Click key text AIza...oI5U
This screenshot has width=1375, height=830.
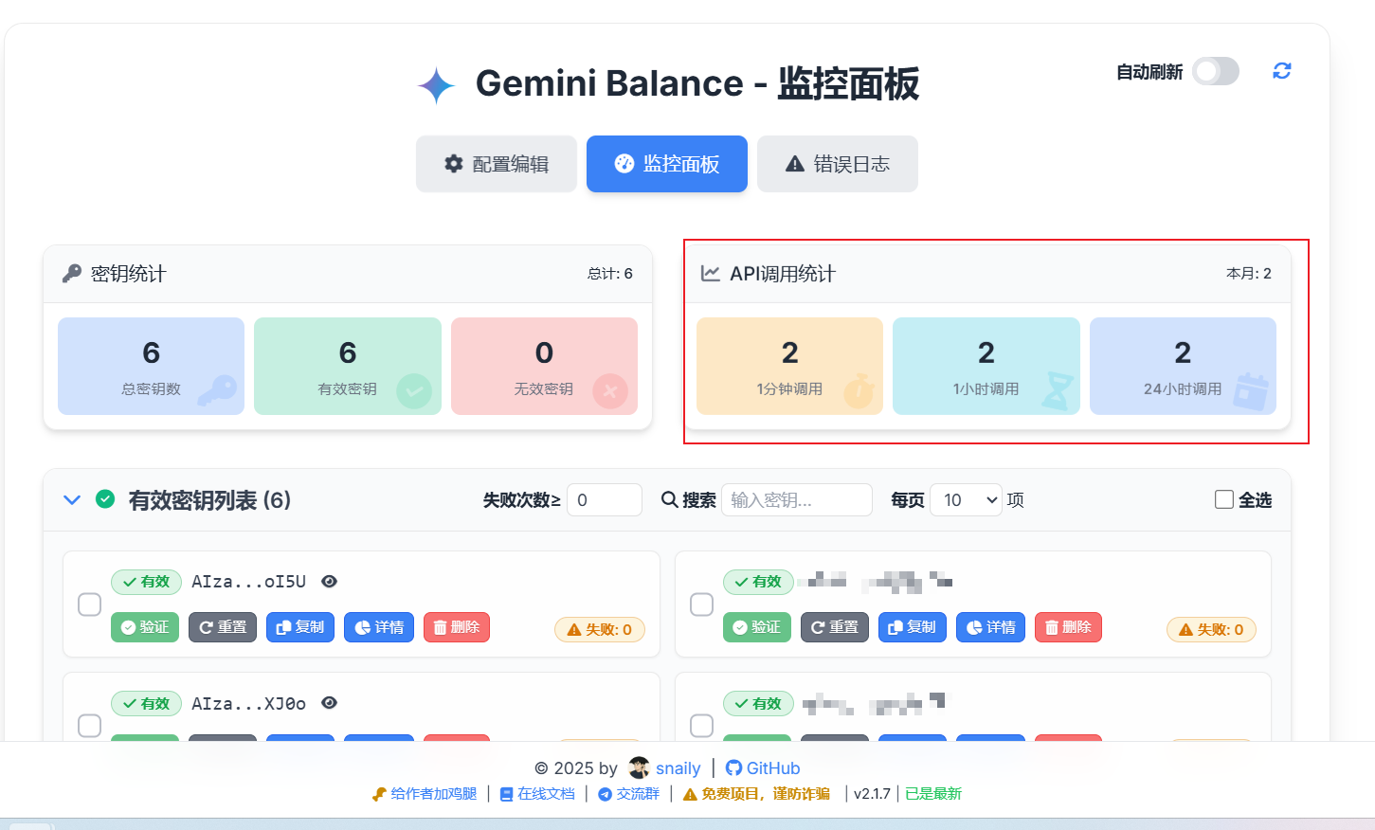(x=248, y=582)
